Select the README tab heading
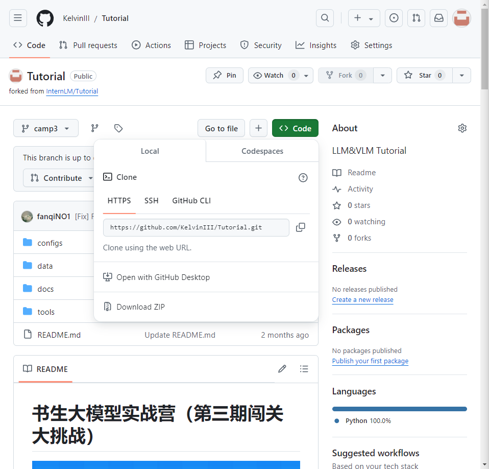 point(45,369)
